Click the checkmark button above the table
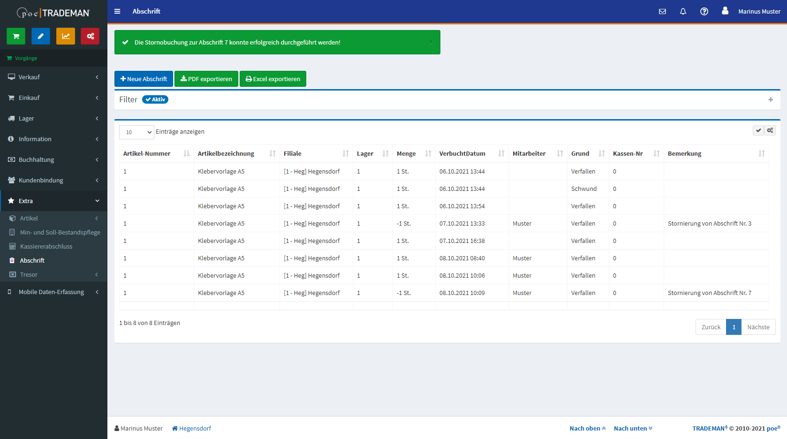 click(758, 130)
